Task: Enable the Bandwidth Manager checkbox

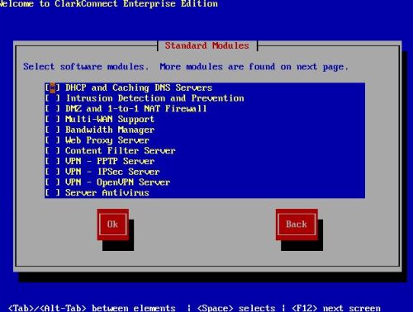Action: 52,130
